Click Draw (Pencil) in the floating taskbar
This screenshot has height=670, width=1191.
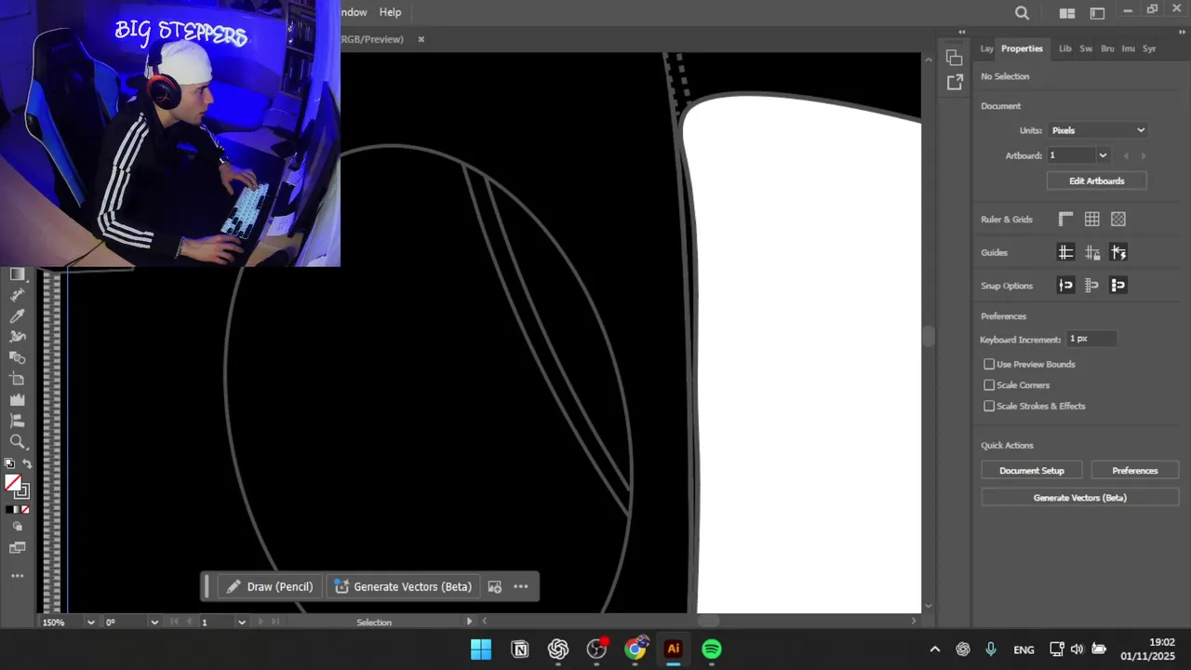pyautogui.click(x=270, y=586)
